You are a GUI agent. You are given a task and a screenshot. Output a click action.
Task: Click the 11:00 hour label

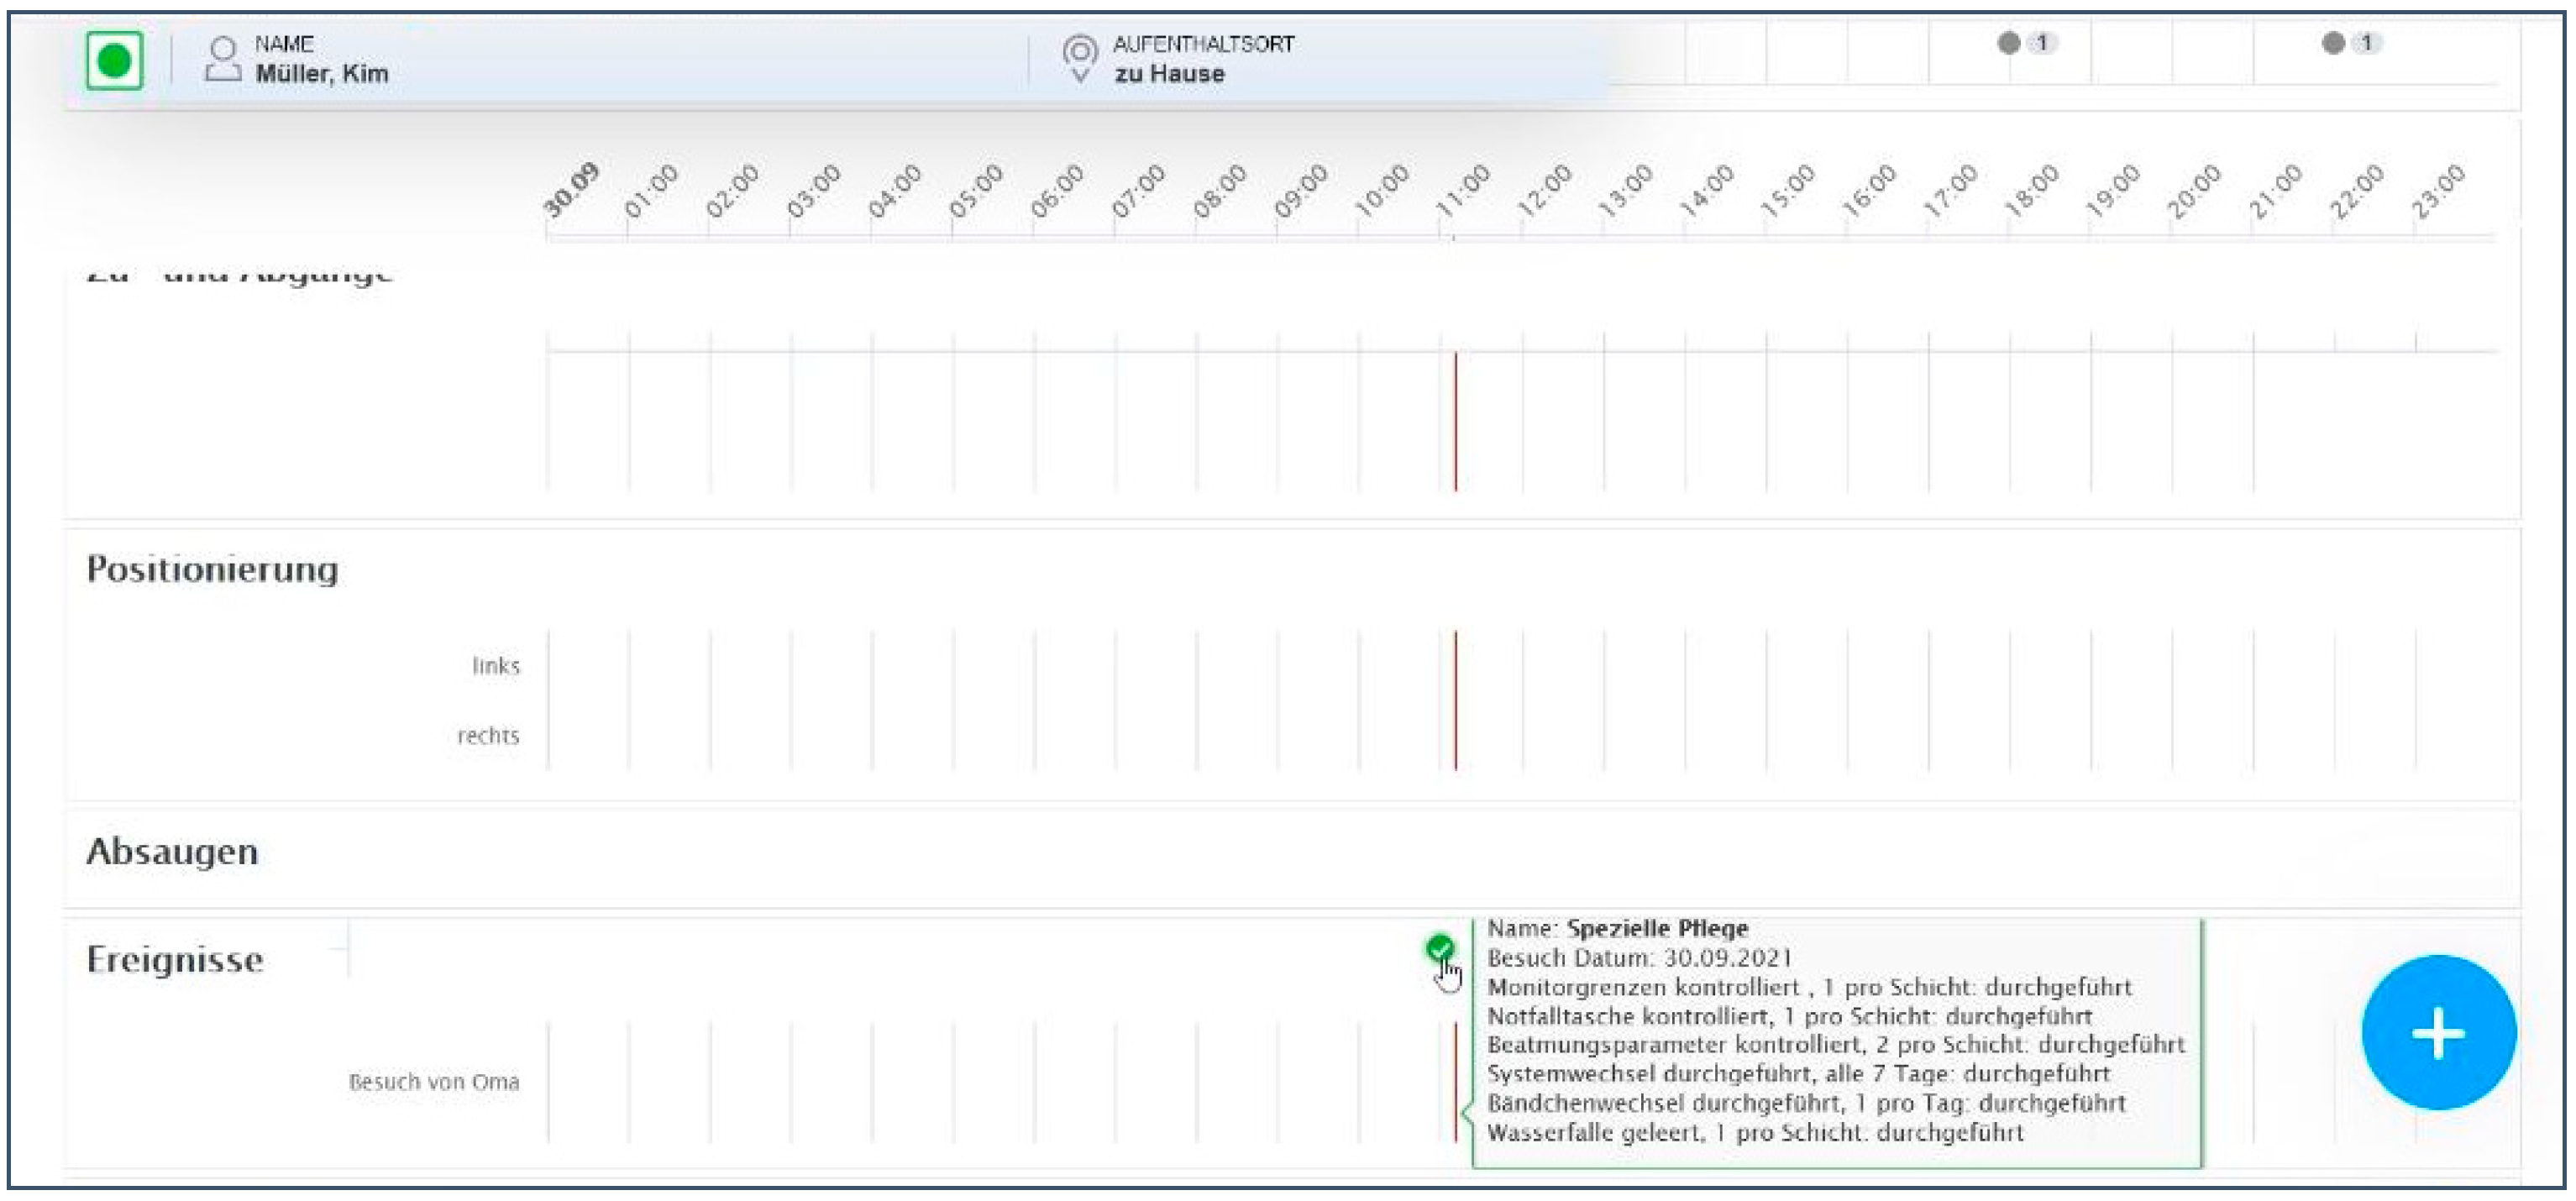1462,191
